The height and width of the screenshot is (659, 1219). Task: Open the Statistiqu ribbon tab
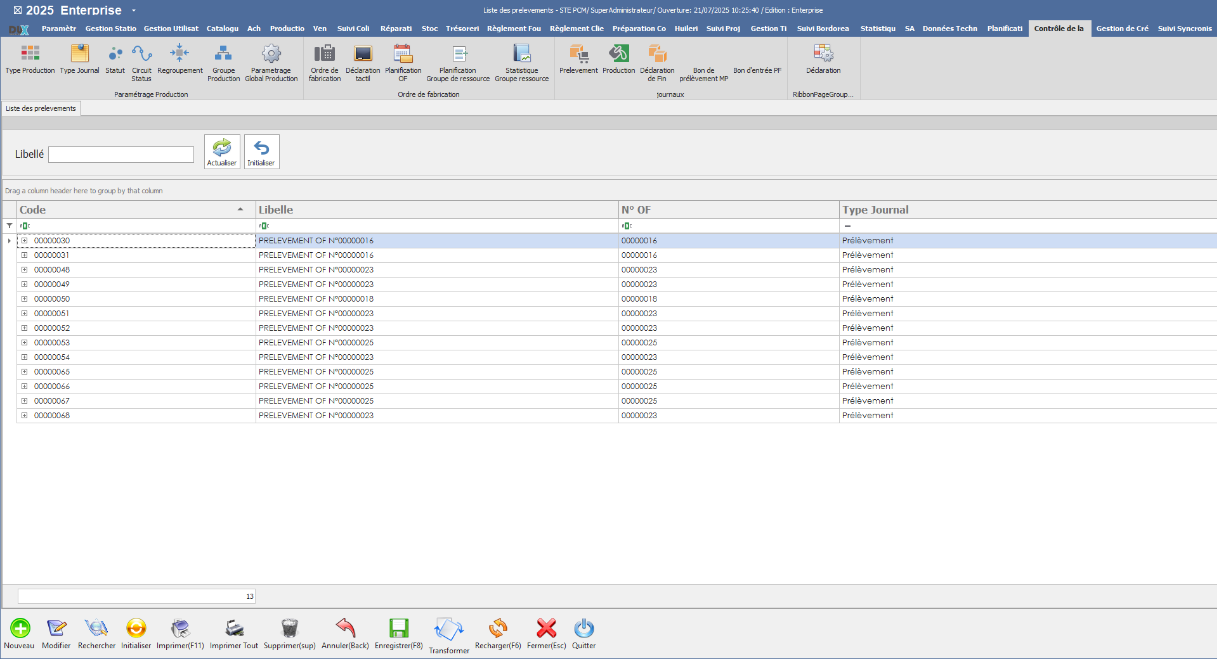(877, 29)
